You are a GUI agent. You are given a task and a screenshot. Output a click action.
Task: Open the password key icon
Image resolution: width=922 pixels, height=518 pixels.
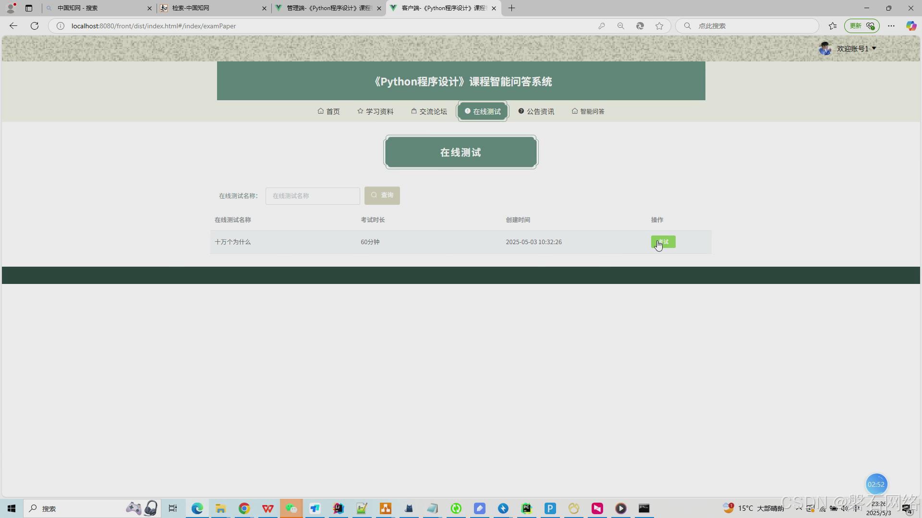[601, 26]
